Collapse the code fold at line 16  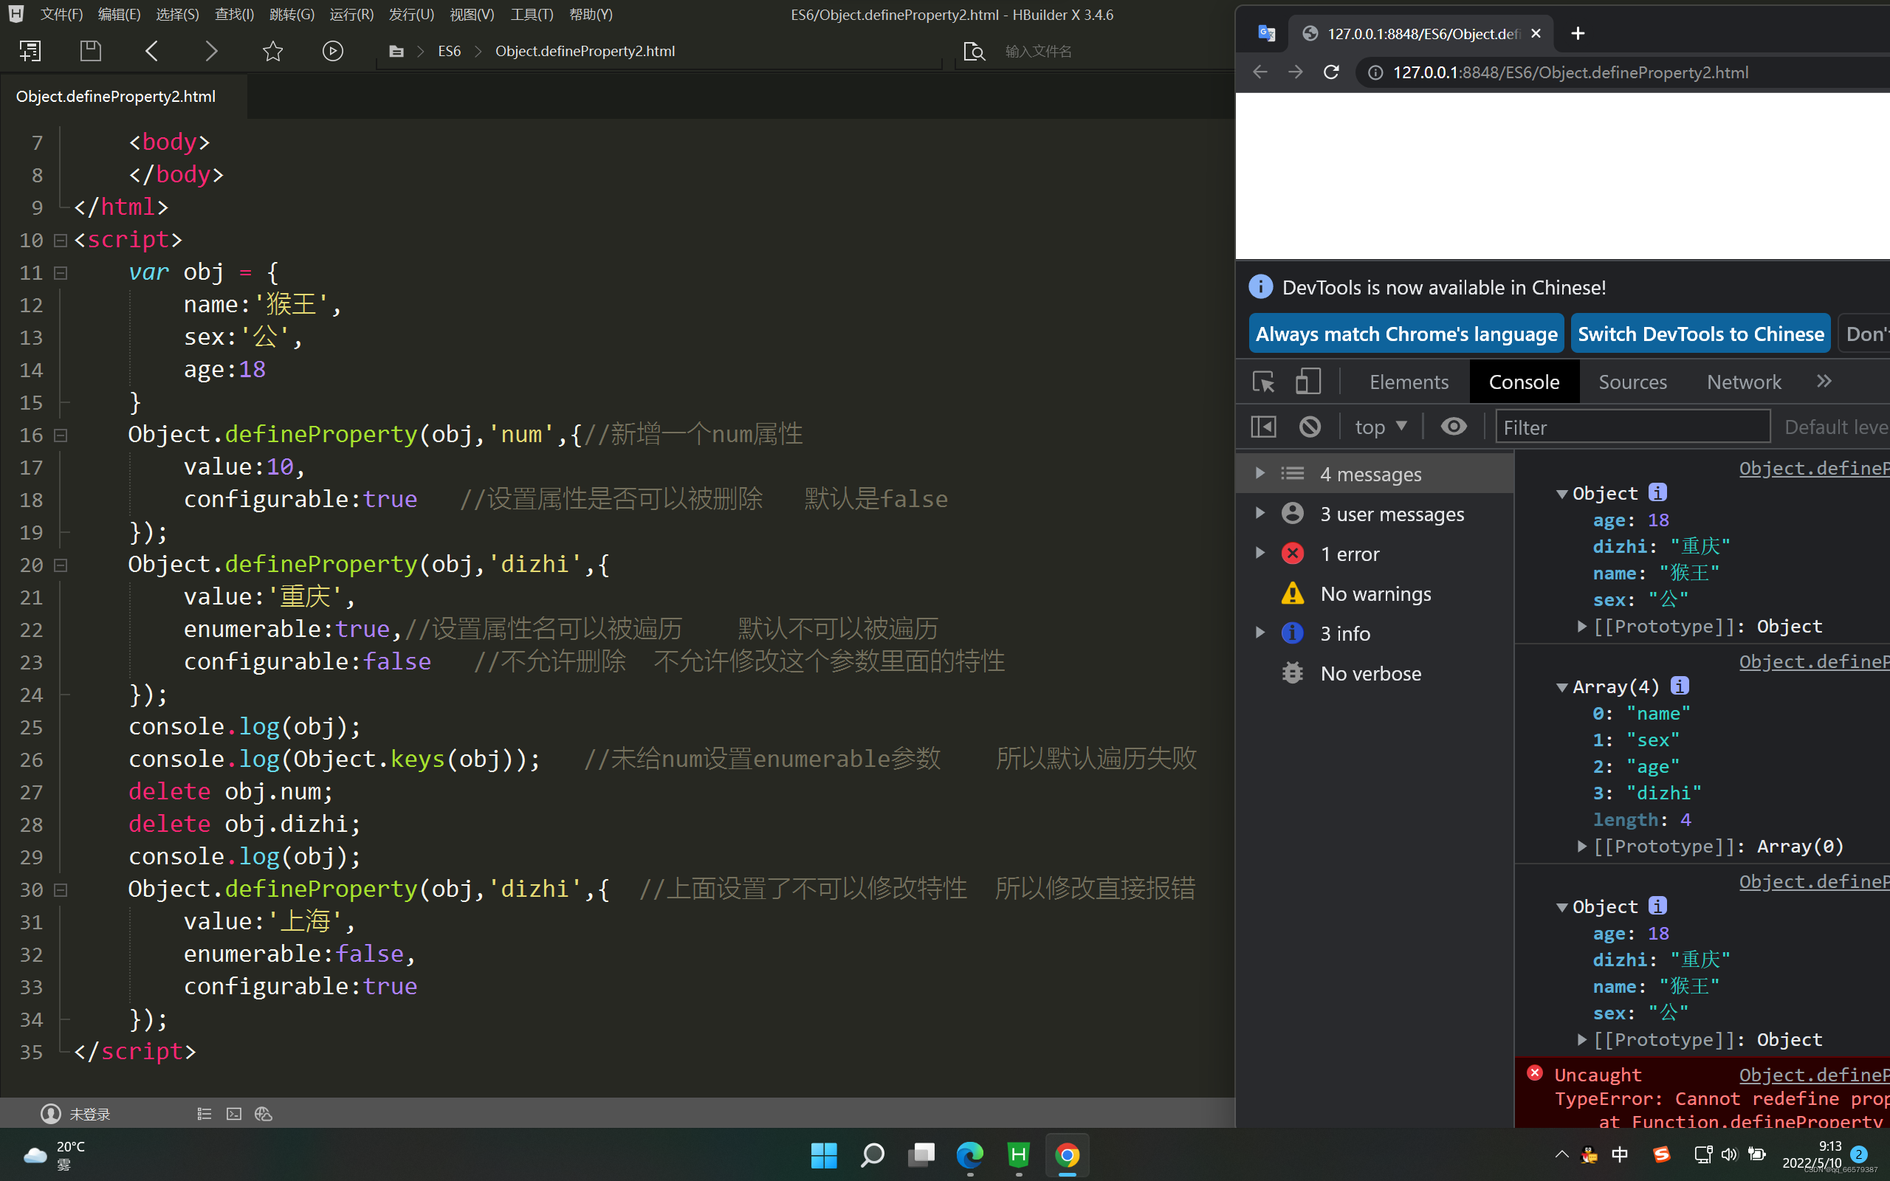pyautogui.click(x=60, y=435)
